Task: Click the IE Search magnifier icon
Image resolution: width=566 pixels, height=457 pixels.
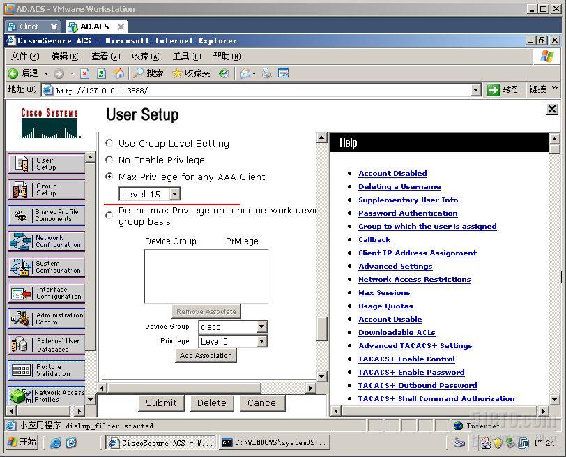Action: (x=138, y=73)
